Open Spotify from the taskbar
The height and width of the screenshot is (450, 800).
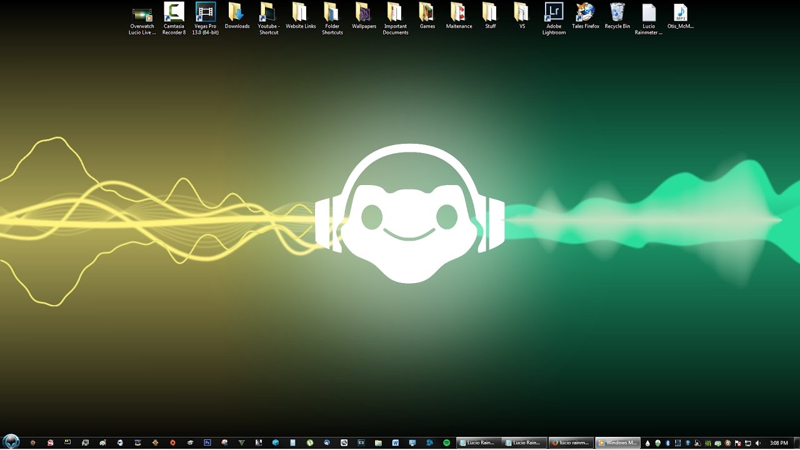(447, 442)
